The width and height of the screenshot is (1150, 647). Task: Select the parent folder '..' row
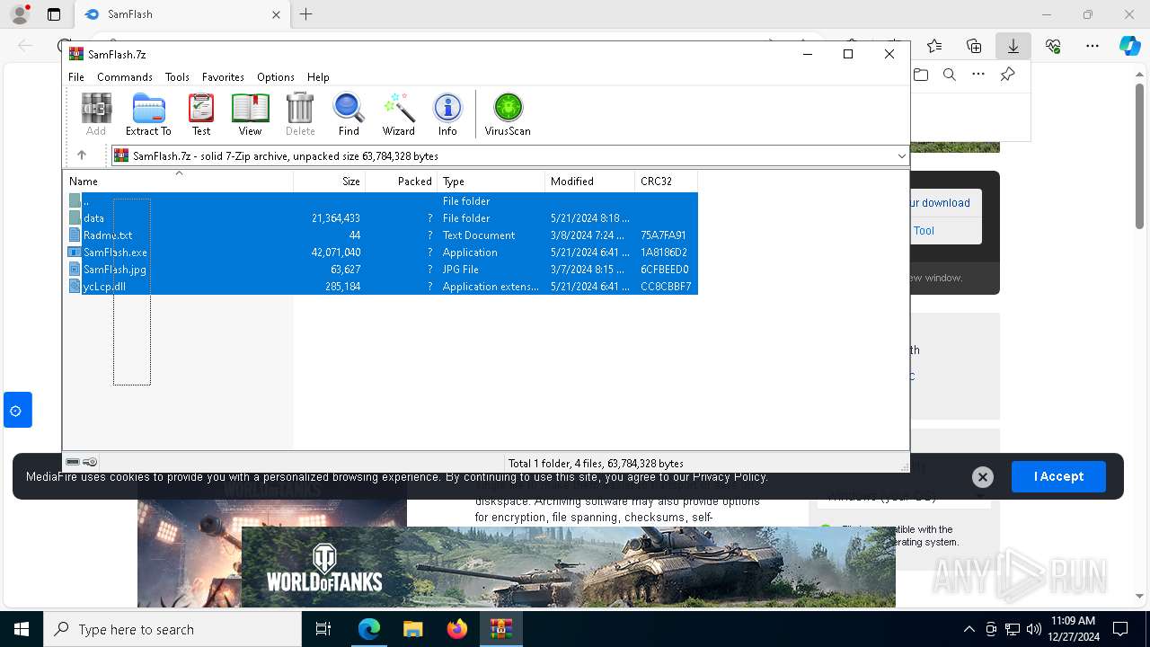click(381, 201)
